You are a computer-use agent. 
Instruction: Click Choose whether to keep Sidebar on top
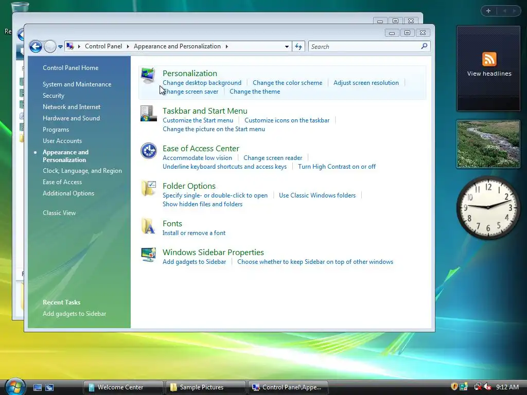pyautogui.click(x=315, y=262)
